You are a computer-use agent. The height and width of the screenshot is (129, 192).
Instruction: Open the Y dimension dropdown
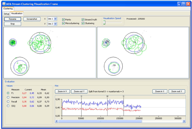tap(55, 24)
